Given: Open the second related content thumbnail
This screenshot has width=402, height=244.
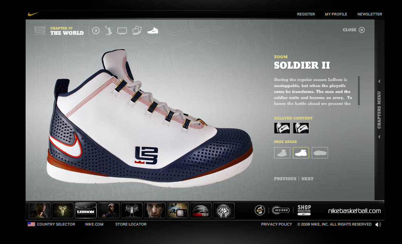Looking at the screenshot, I should pyautogui.click(x=301, y=128).
